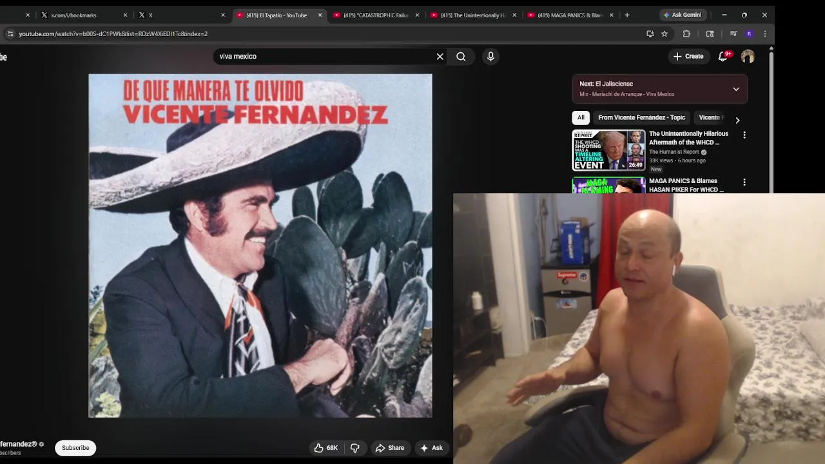The image size is (825, 464).
Task: Toggle the browser side panel icon
Action: click(710, 34)
